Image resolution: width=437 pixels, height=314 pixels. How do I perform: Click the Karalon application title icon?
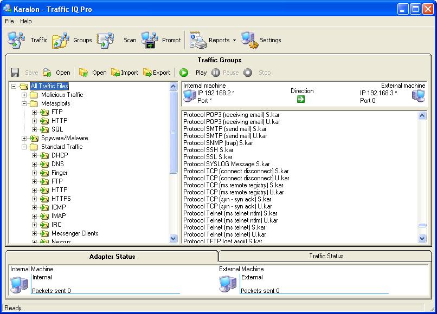pos(7,9)
